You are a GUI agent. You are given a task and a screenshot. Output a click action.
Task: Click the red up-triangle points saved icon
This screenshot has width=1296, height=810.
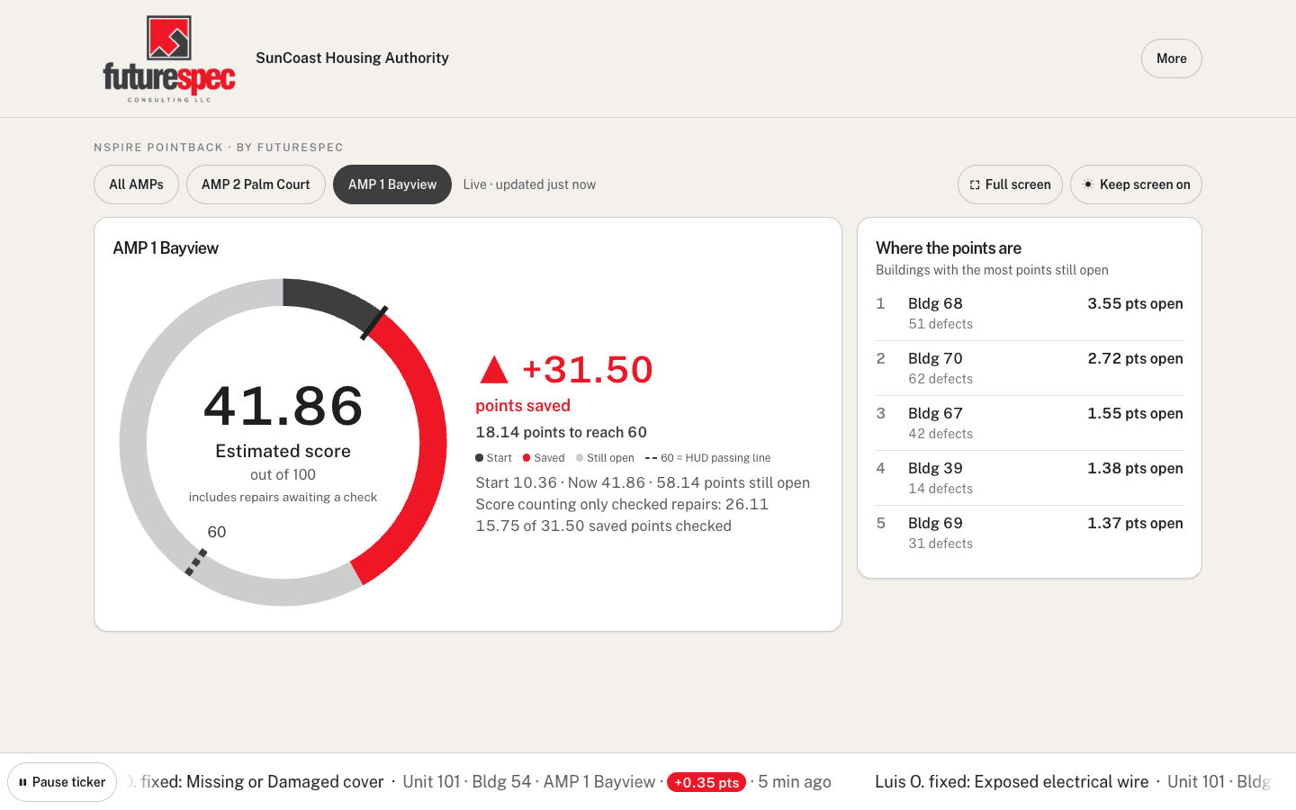click(x=494, y=369)
